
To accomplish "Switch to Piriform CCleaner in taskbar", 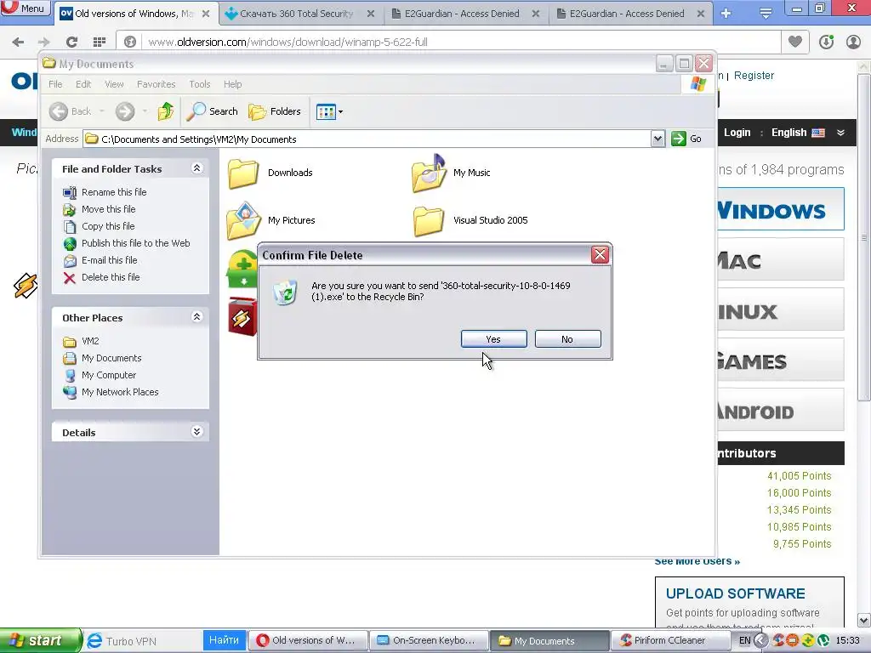I will [669, 640].
